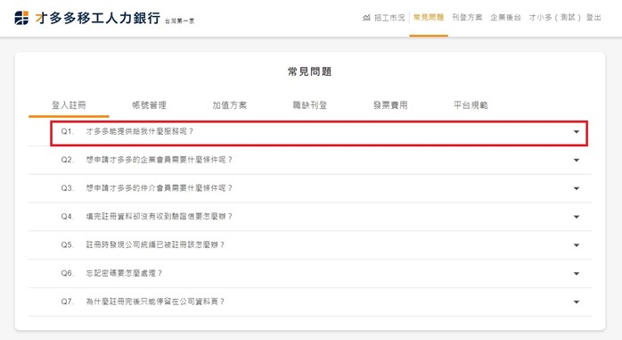
Task: Open the 才小多 (測試) account link
Action: 554,18
